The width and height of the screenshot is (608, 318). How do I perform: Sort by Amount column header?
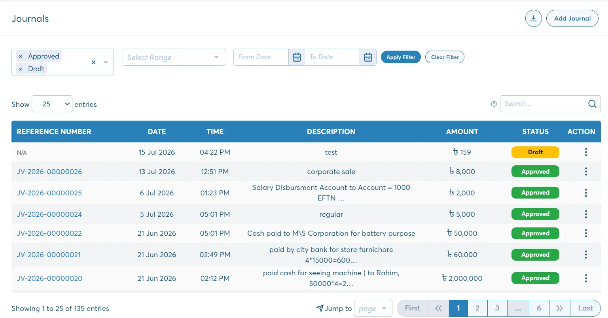point(462,132)
